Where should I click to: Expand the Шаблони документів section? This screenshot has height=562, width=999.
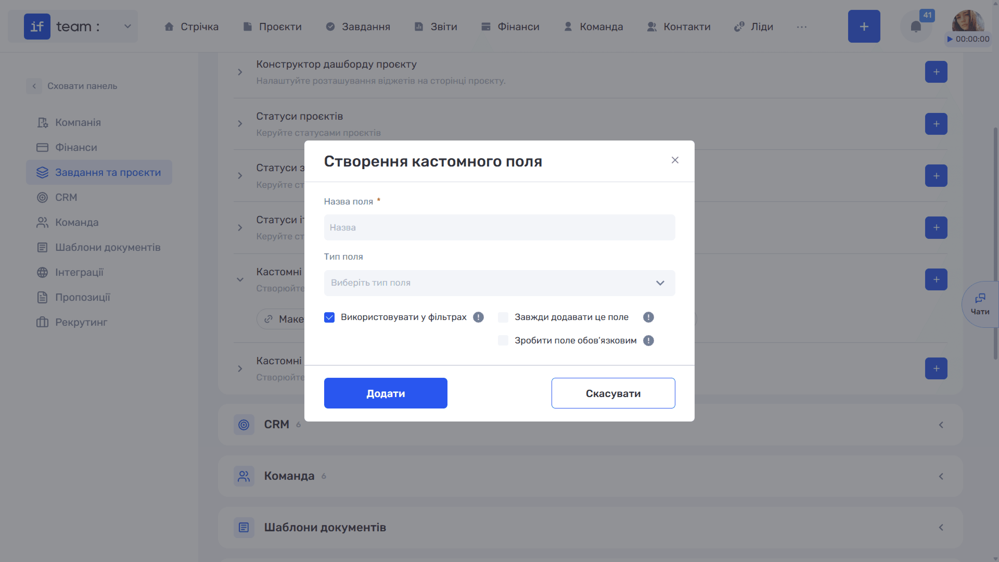coord(941,527)
